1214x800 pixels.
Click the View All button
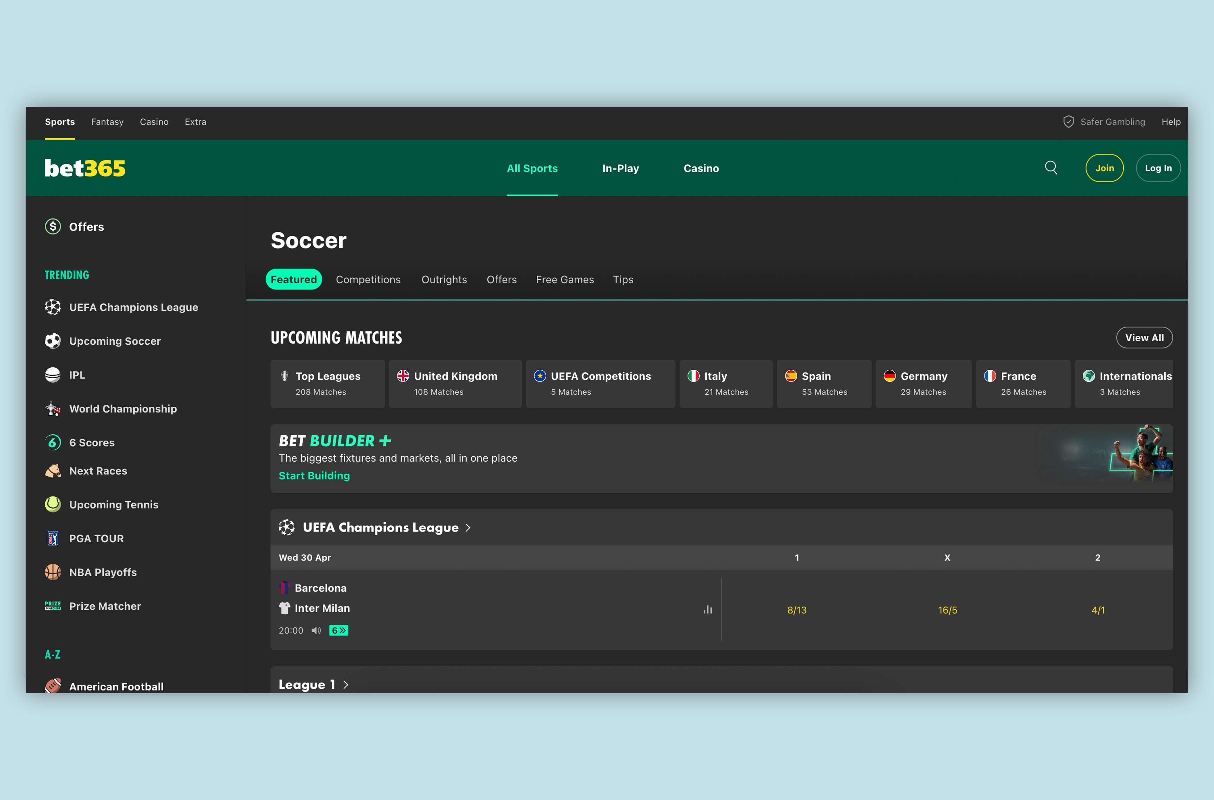click(x=1145, y=337)
